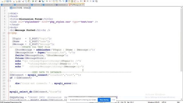
Task: Click on Discussion Forum title text on line 5
Action: (31, 19)
